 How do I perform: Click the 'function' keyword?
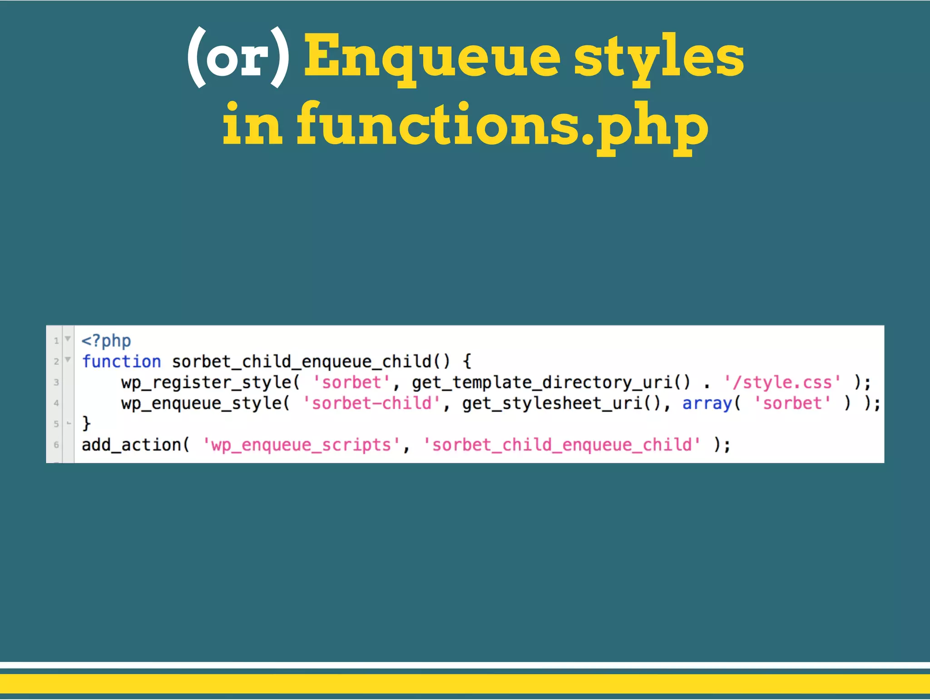coord(121,362)
